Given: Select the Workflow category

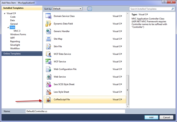Looking at the screenshot, I should coord(15,48).
